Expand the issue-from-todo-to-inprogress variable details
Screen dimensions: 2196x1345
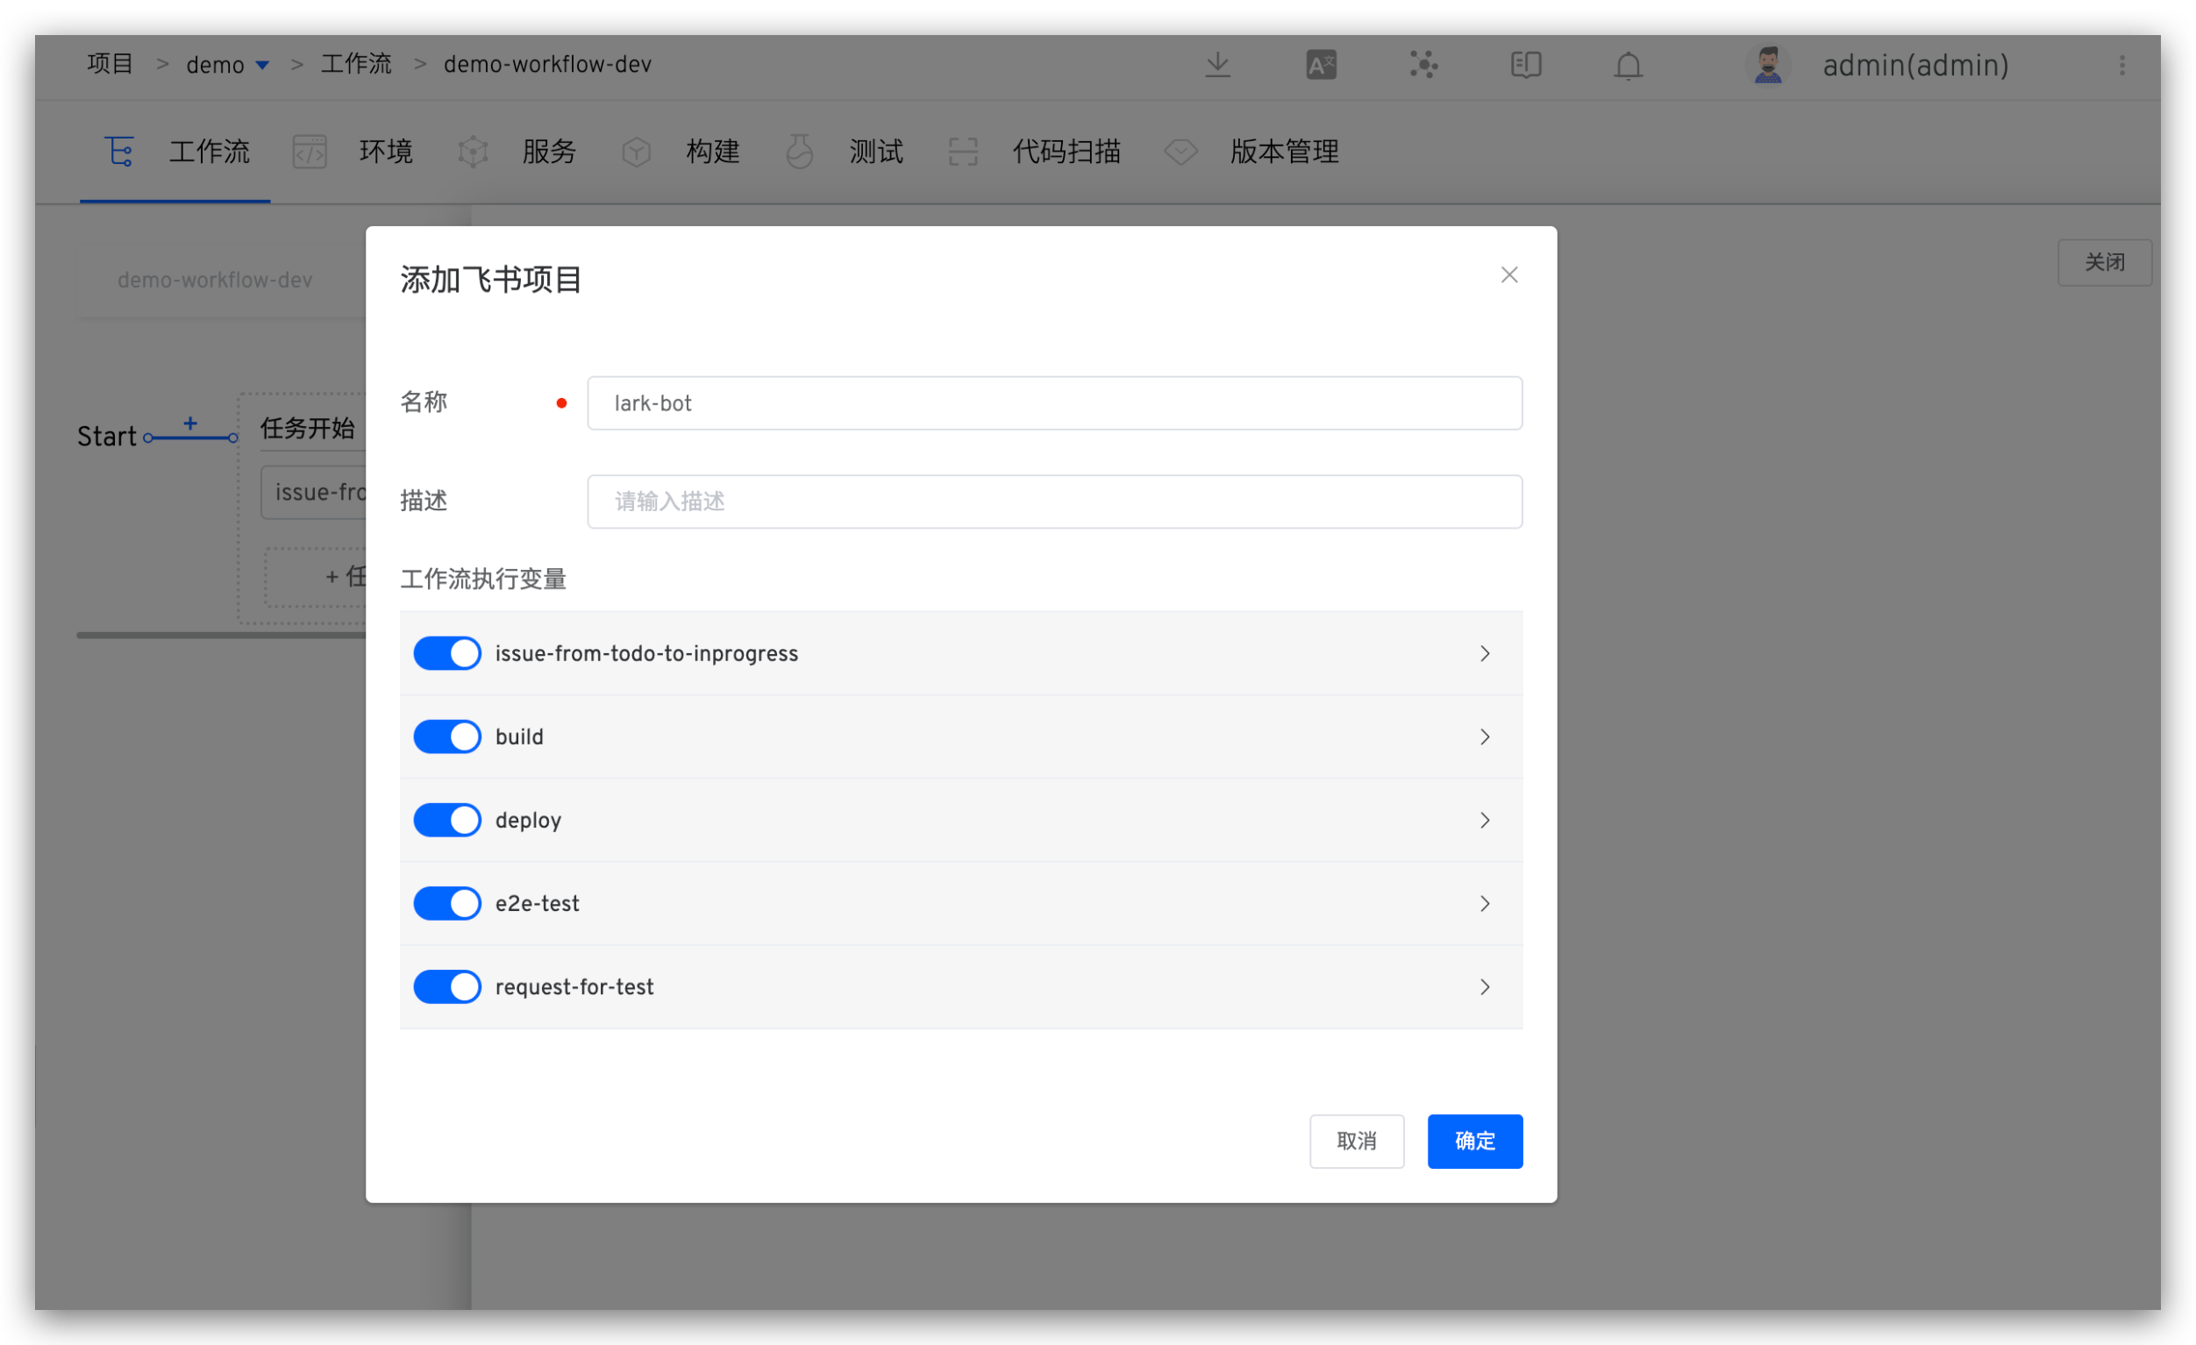coord(1484,653)
